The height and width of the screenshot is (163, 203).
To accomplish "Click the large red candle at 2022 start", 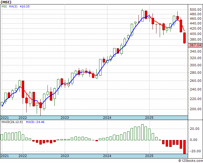I will [23, 89].
